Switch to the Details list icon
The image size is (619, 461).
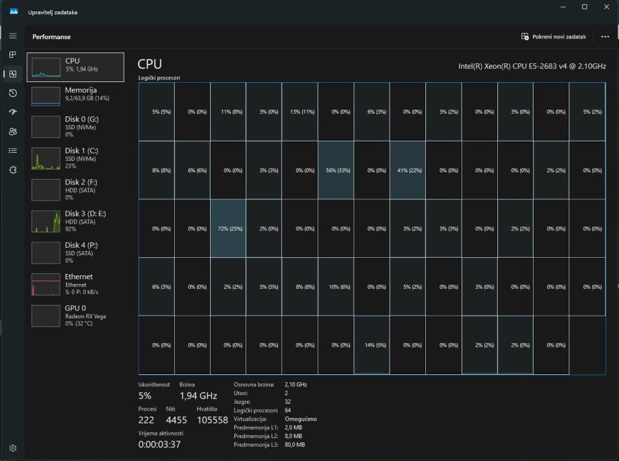point(13,151)
